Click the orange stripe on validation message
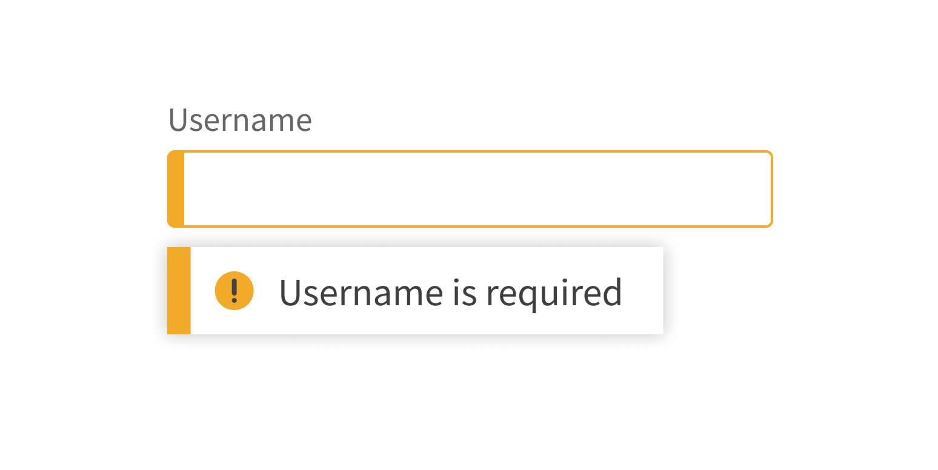This screenshot has width=938, height=470. (x=179, y=291)
